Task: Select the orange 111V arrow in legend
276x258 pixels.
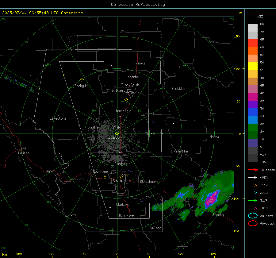Action: tap(253, 185)
